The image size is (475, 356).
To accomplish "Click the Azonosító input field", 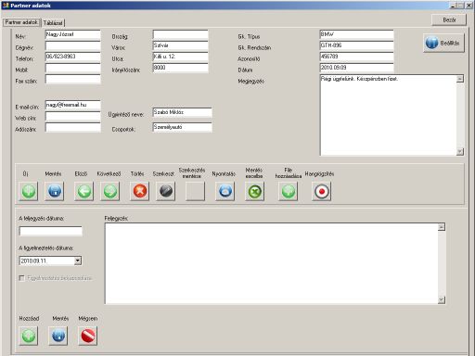I will [x=356, y=57].
